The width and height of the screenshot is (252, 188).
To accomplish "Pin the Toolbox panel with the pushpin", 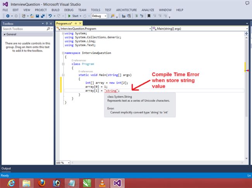I will click(47, 24).
